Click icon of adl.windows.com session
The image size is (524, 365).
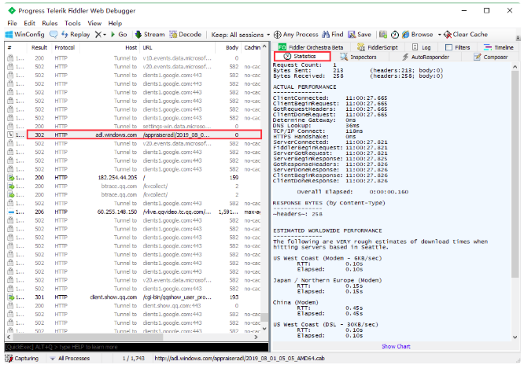[11, 135]
